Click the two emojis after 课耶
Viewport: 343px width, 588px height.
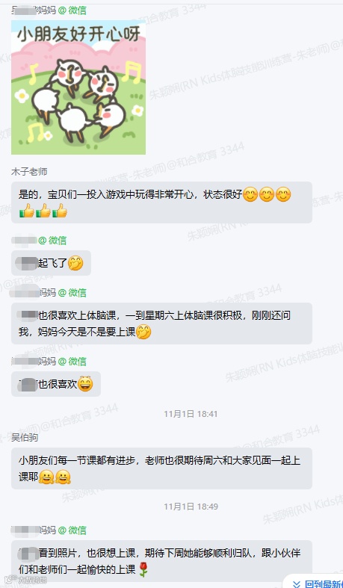pos(55,477)
